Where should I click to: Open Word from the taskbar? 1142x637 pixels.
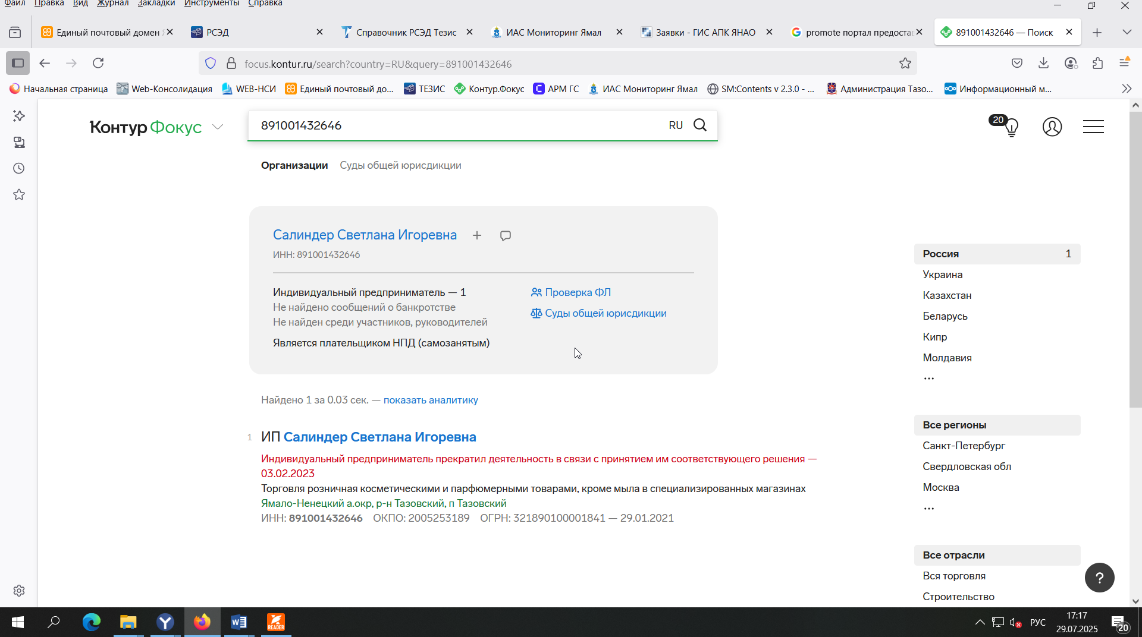click(239, 623)
